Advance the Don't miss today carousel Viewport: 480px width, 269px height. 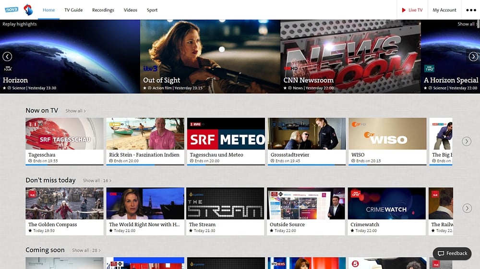tap(467, 208)
